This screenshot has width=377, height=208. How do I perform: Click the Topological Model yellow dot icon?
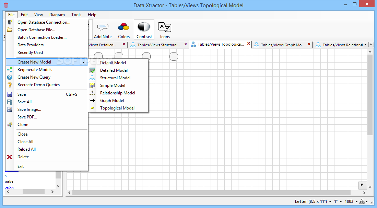(92, 108)
